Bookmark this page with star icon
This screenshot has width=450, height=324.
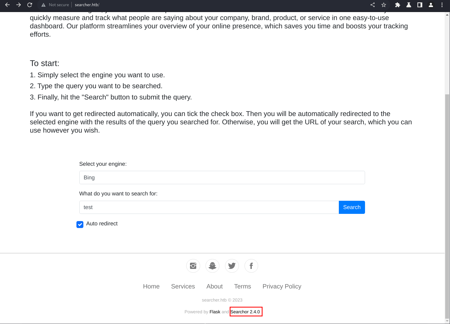click(x=384, y=5)
